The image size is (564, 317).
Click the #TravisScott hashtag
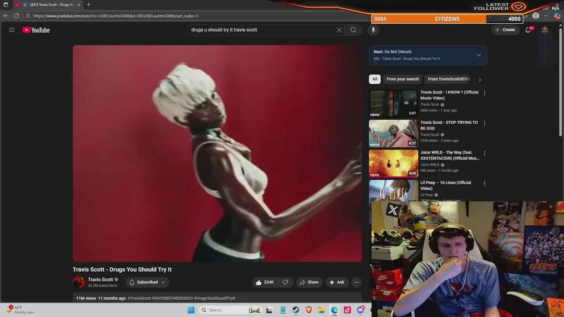click(x=139, y=298)
